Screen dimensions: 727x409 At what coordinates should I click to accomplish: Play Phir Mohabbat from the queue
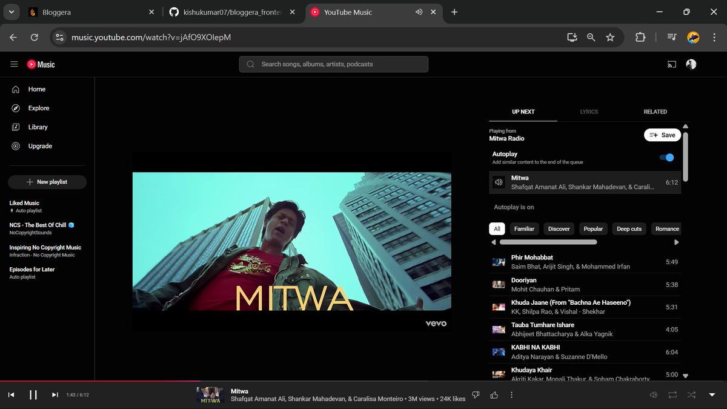point(585,262)
